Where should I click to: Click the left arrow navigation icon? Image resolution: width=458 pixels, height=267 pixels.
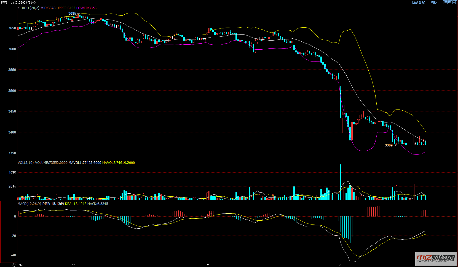pyautogui.click(x=445, y=2)
